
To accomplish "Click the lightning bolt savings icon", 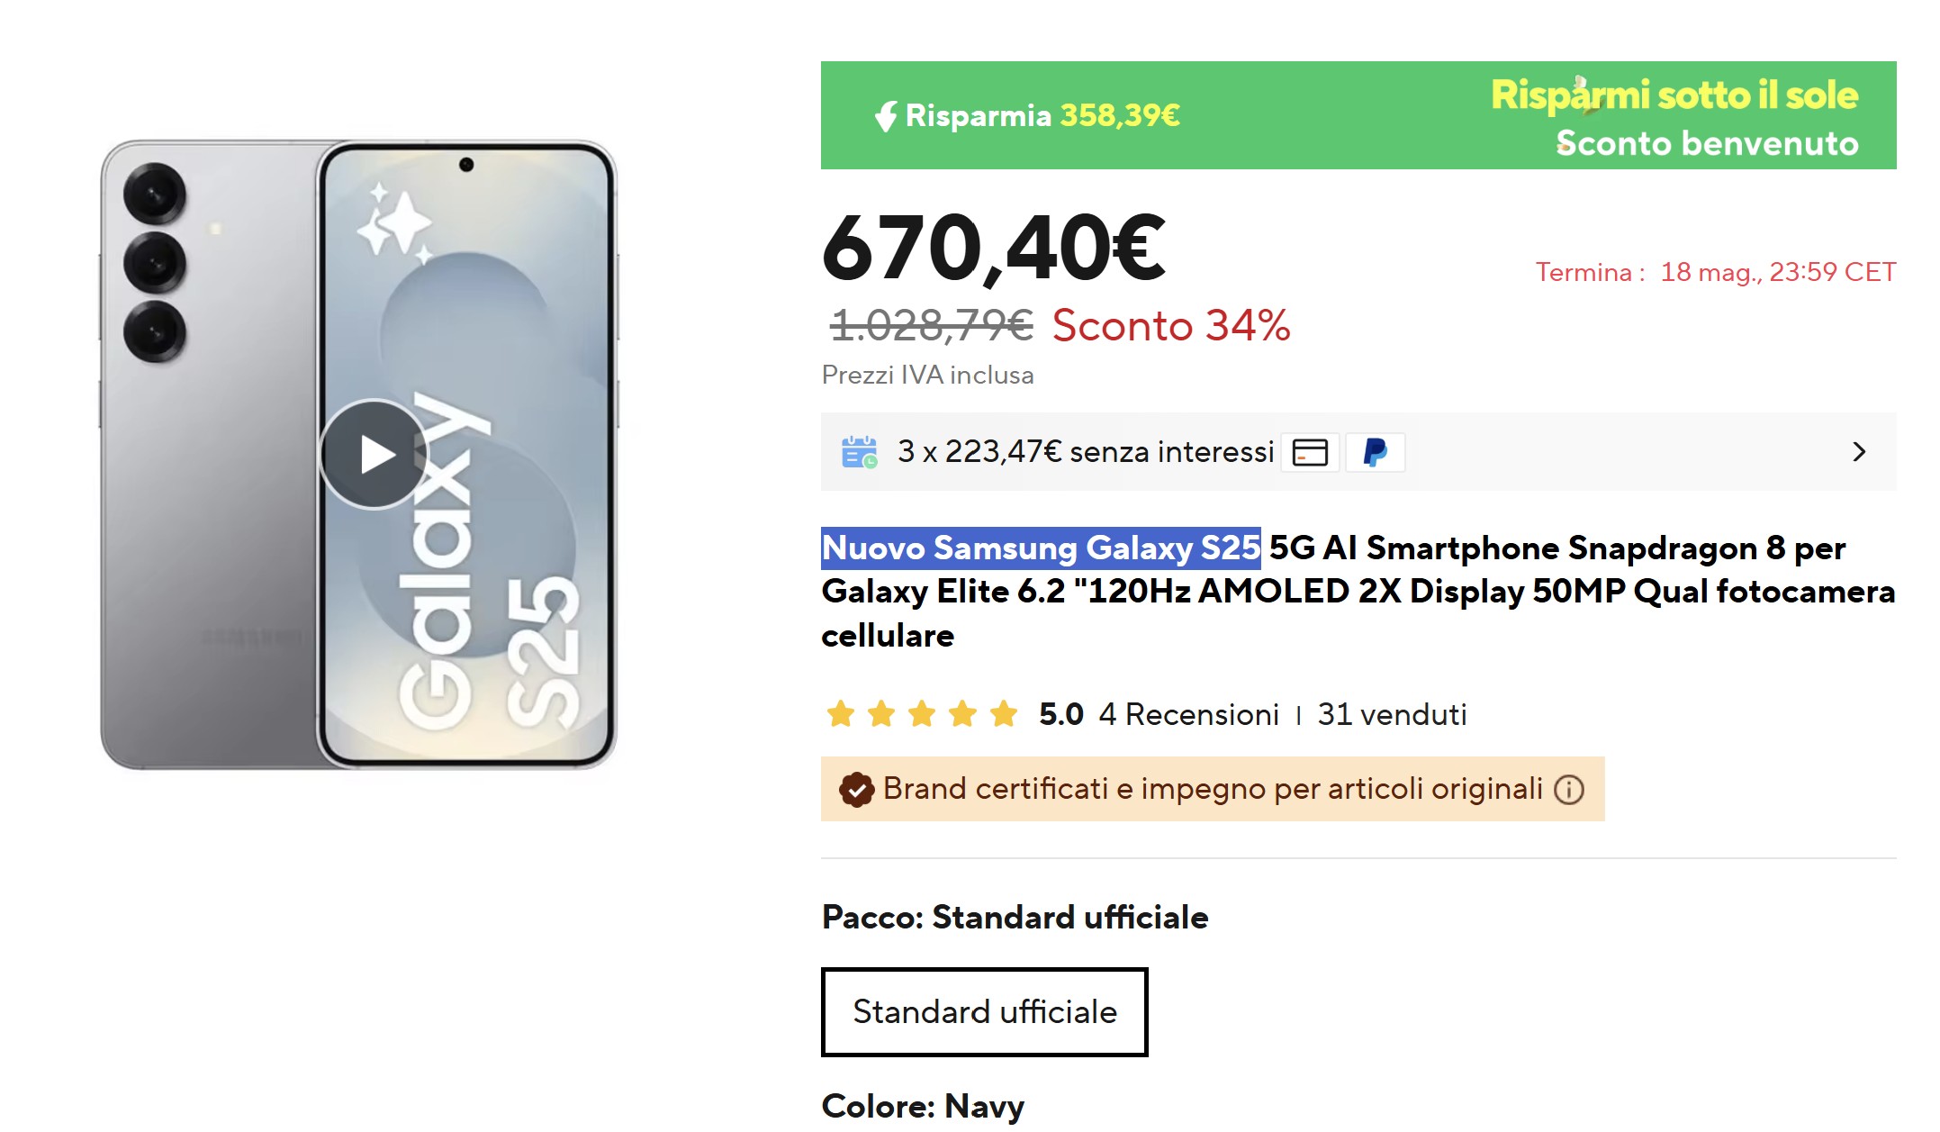I will pyautogui.click(x=887, y=116).
